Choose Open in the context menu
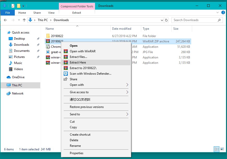This screenshot has height=159, width=227. pos(96,46)
